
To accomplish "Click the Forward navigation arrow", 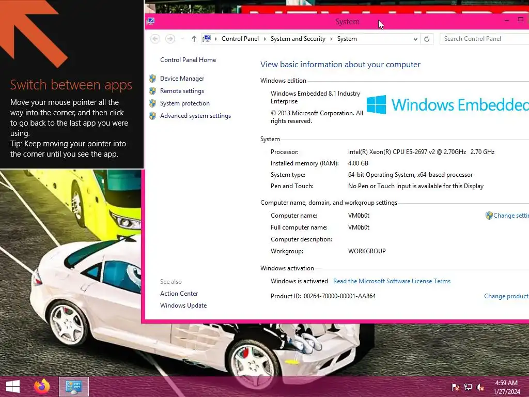I will [x=170, y=39].
